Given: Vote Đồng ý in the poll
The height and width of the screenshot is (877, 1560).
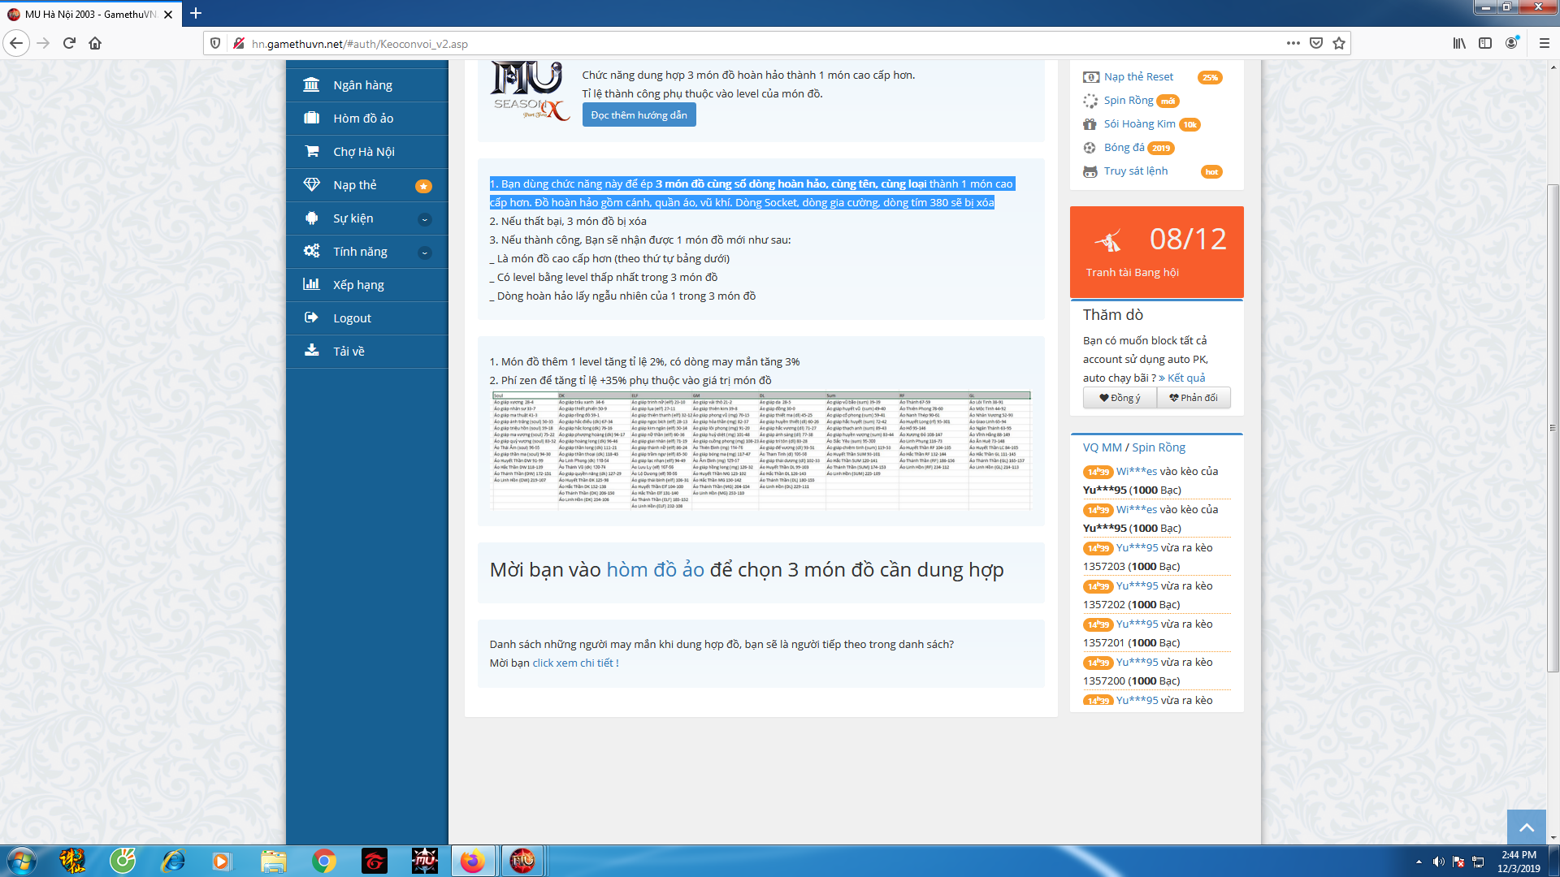Looking at the screenshot, I should click(x=1120, y=398).
